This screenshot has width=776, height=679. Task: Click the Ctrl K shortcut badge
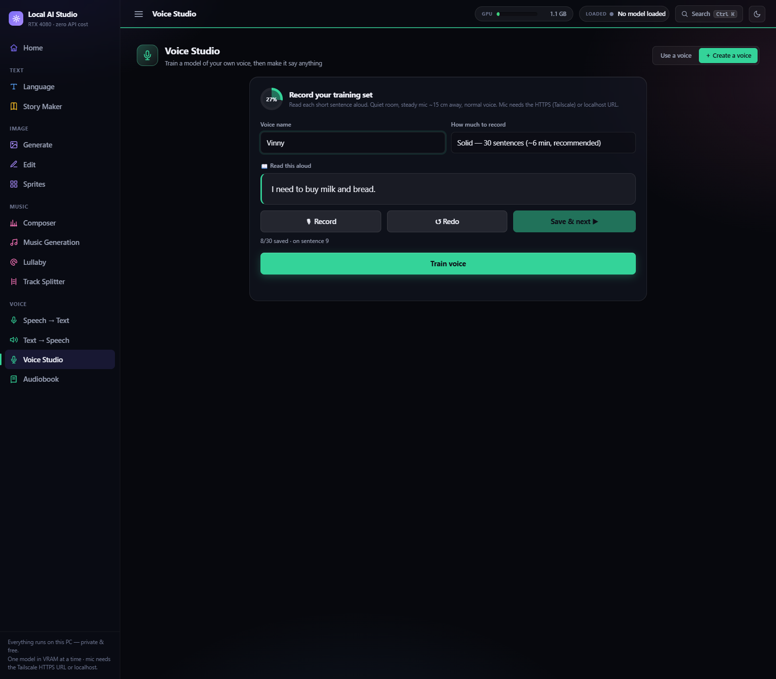click(725, 14)
